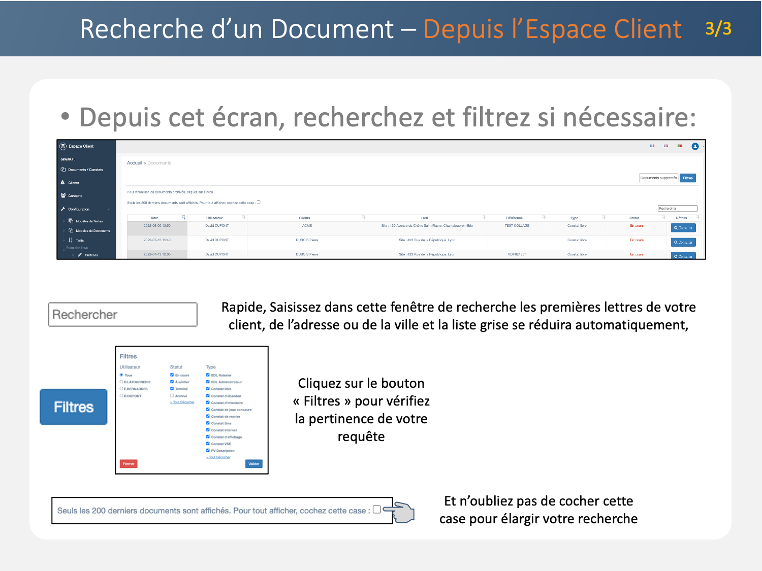This screenshot has height=571, width=762.
Task: Open Modèles de Documents sidebar entry
Action: 92,231
